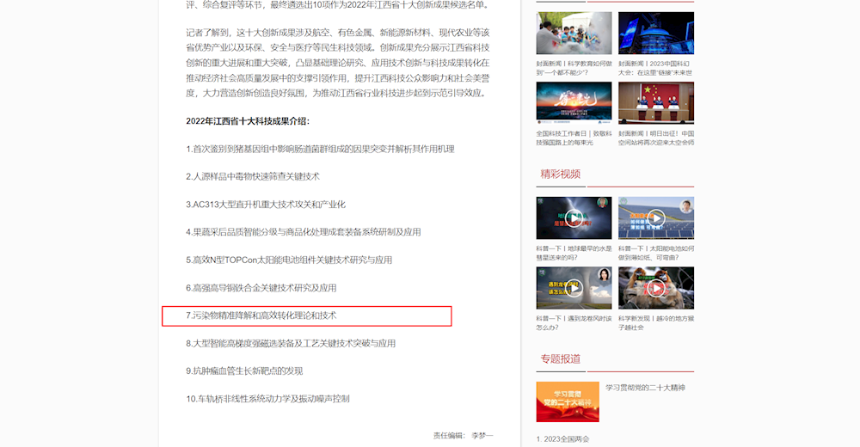The height and width of the screenshot is (447, 860).
Task: Open the 2023全国两会 topic link
Action: [x=562, y=439]
